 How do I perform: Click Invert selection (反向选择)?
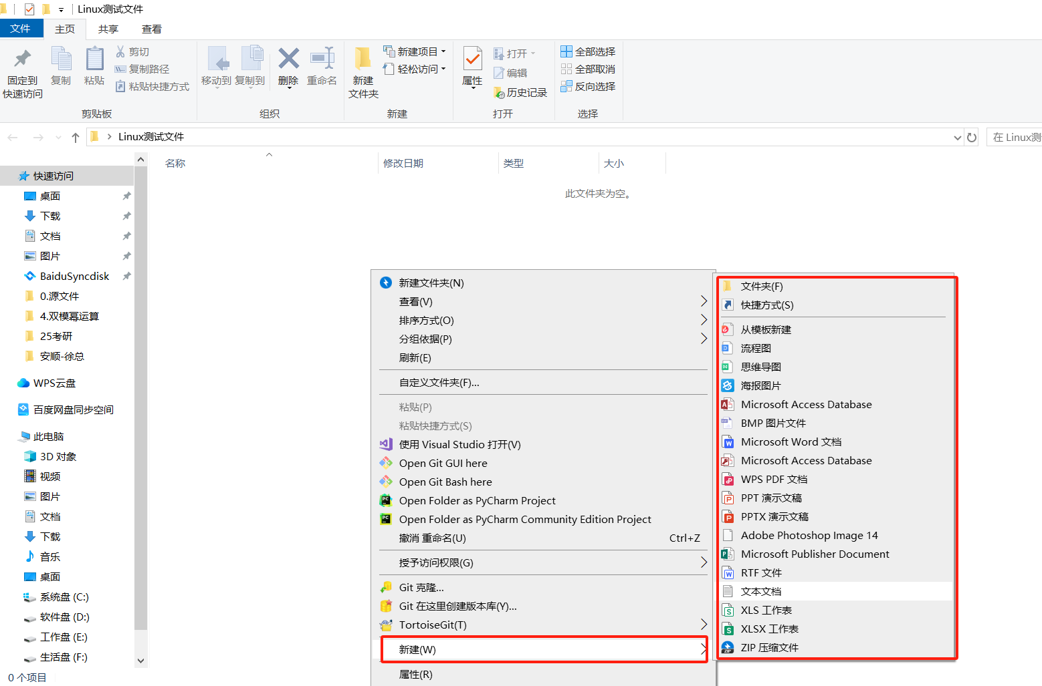588,86
